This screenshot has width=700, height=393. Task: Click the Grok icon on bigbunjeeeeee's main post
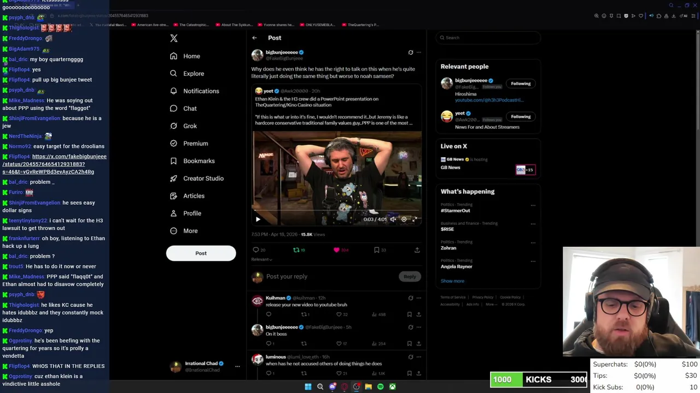click(411, 52)
